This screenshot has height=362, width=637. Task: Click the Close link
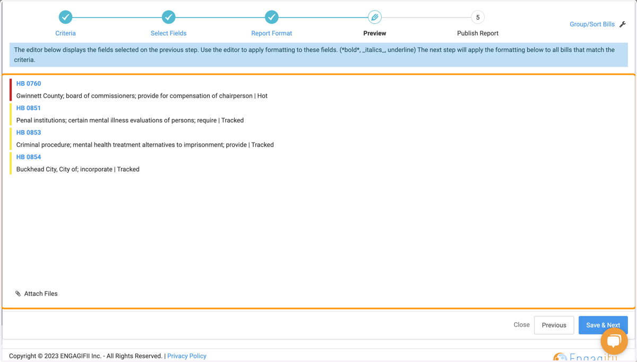point(521,325)
